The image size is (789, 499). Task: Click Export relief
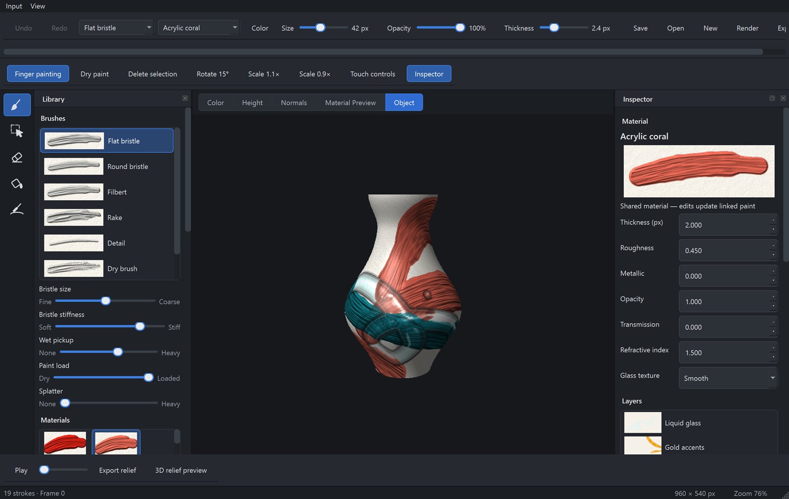(x=117, y=470)
